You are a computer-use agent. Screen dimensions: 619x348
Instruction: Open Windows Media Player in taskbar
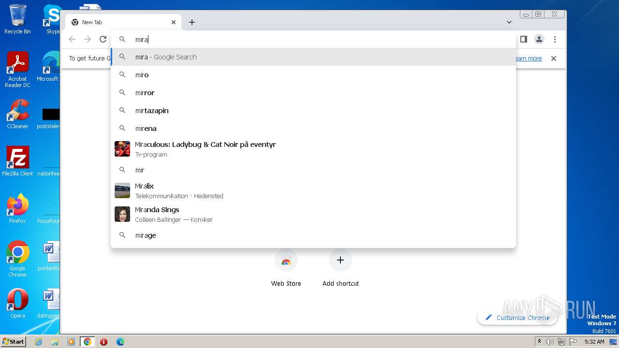tap(71, 342)
